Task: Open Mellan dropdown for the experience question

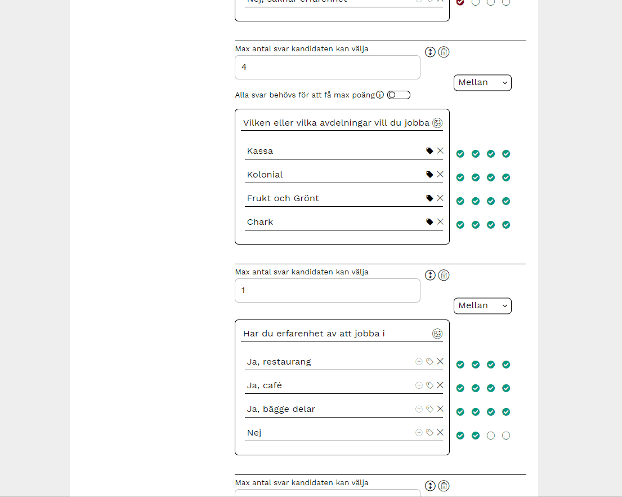Action: 482,306
